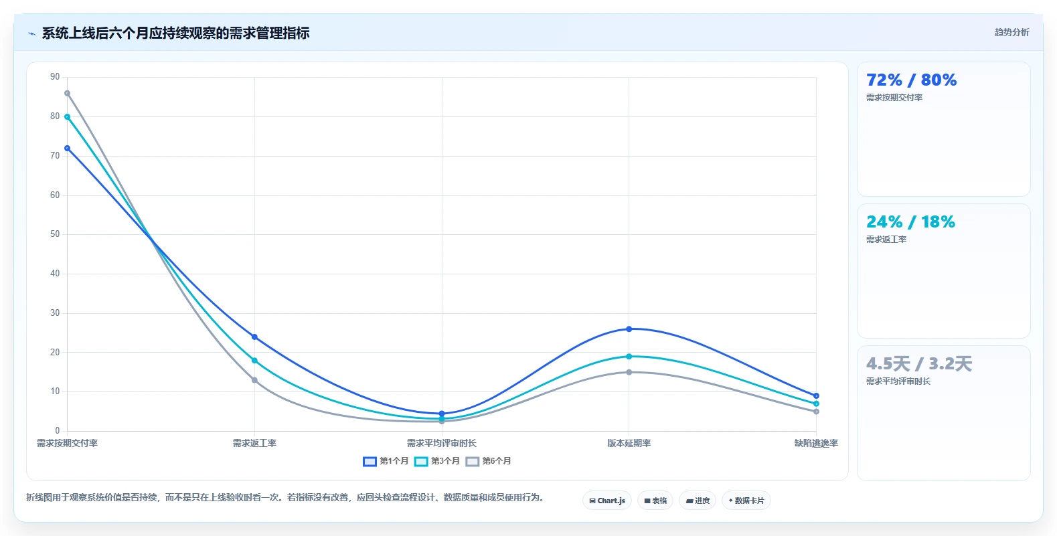Screen dimensions: 1057x536
Task: Click 第3个月 data point at 需求按期交付率
Action: coord(67,117)
